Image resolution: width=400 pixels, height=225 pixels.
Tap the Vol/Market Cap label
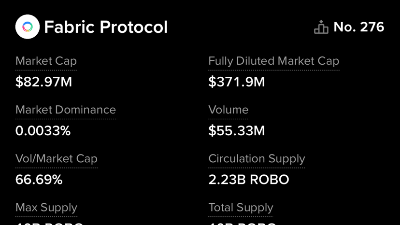click(56, 159)
